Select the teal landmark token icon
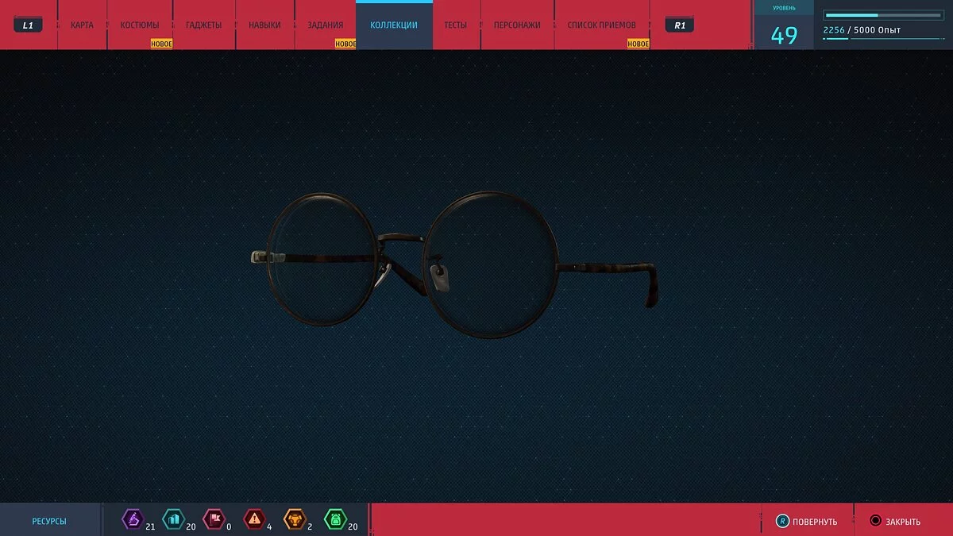This screenshot has width=953, height=536. click(172, 519)
